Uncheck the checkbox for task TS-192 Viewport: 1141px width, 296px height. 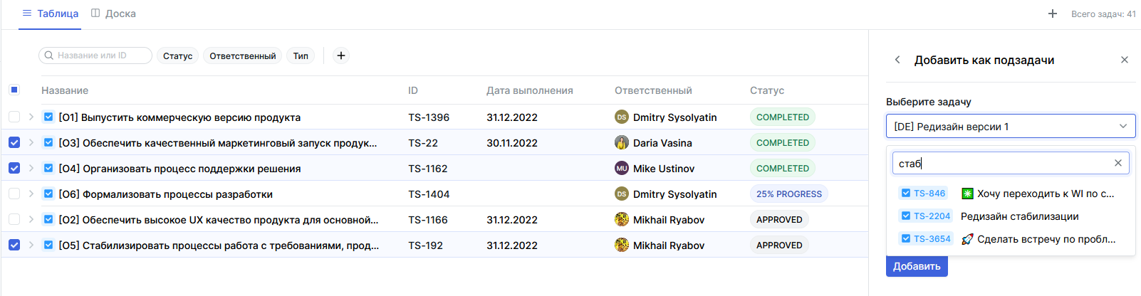coord(14,245)
